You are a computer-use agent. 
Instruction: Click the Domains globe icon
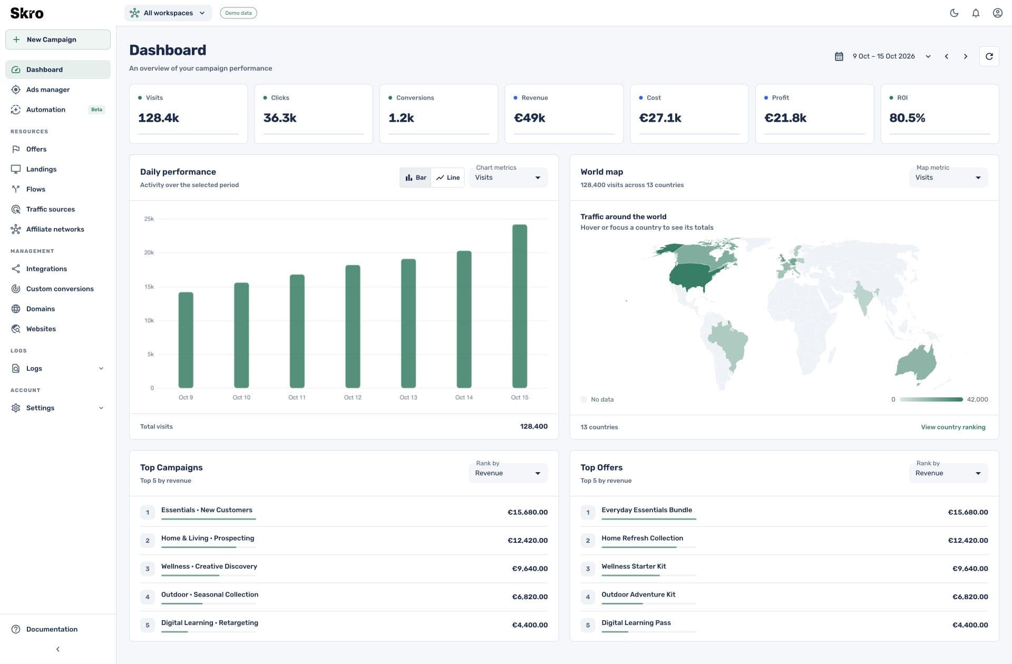click(16, 309)
